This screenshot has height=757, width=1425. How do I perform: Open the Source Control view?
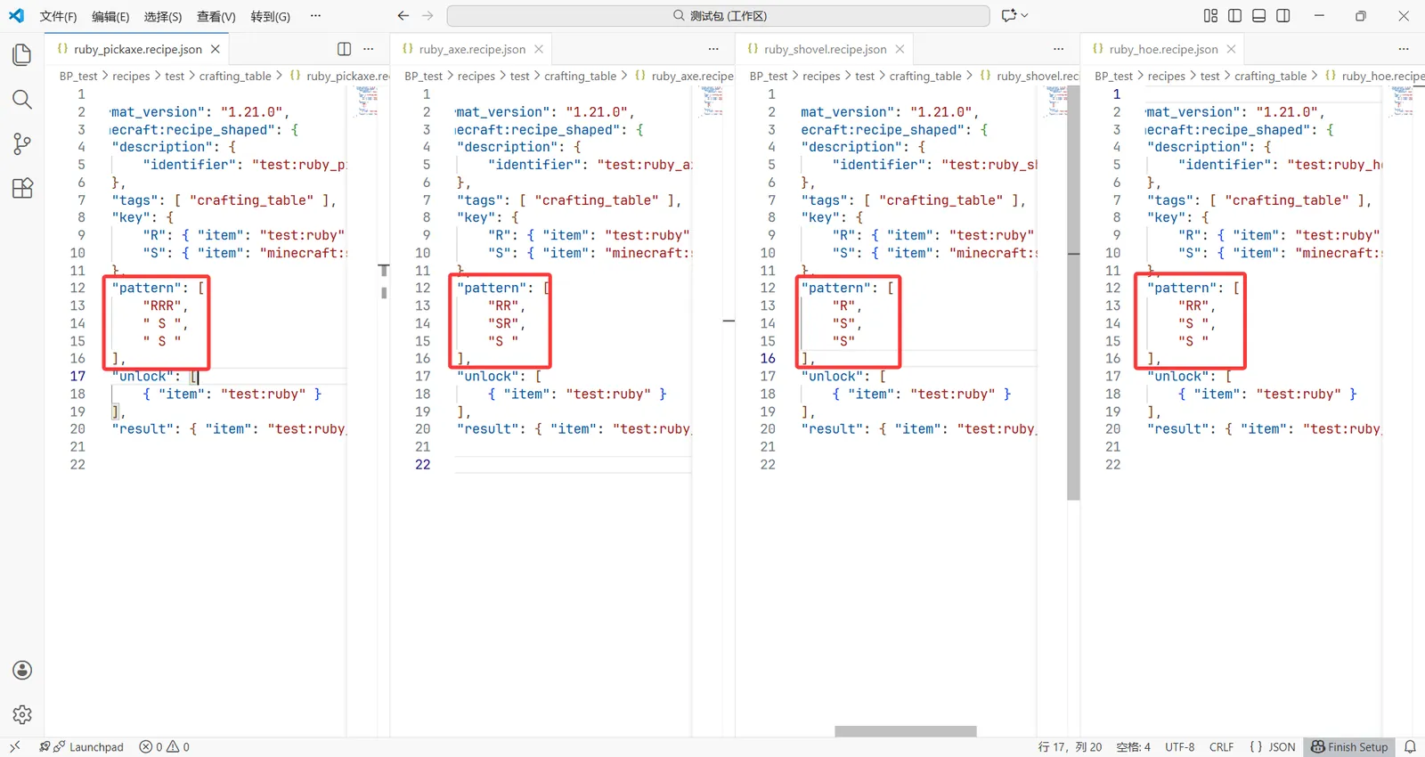[22, 143]
